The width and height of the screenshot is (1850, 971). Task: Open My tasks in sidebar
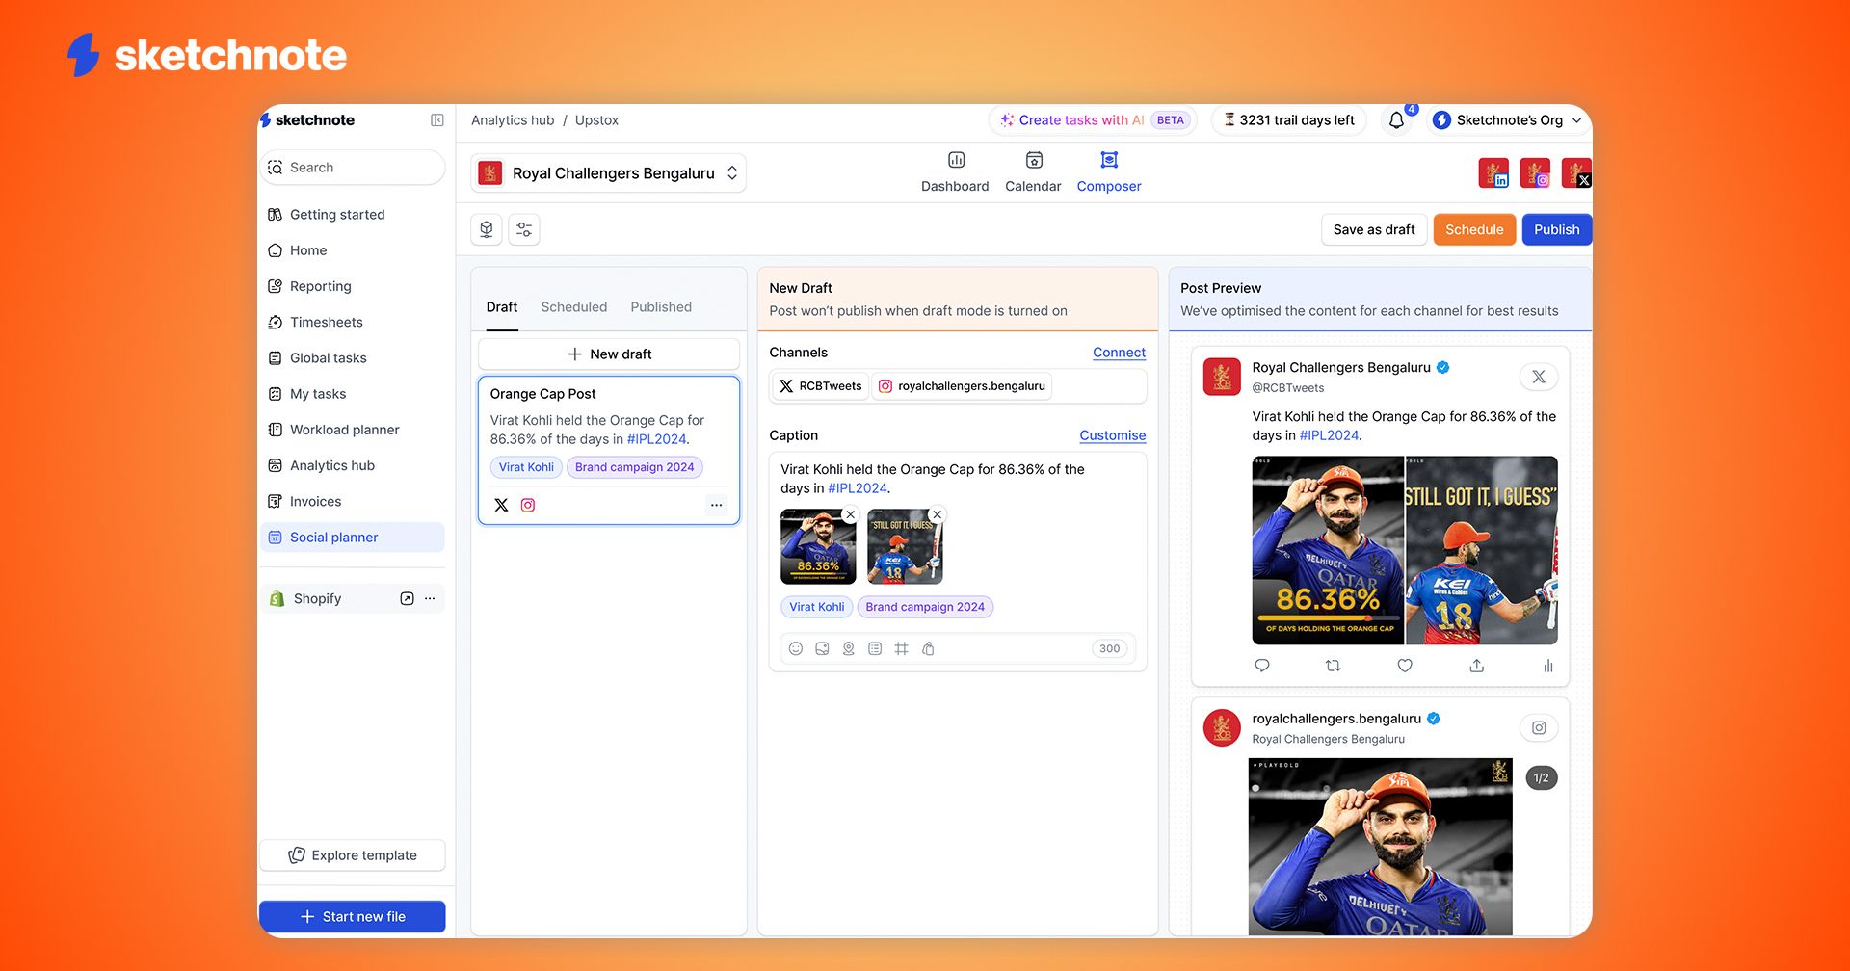pyautogui.click(x=353, y=394)
